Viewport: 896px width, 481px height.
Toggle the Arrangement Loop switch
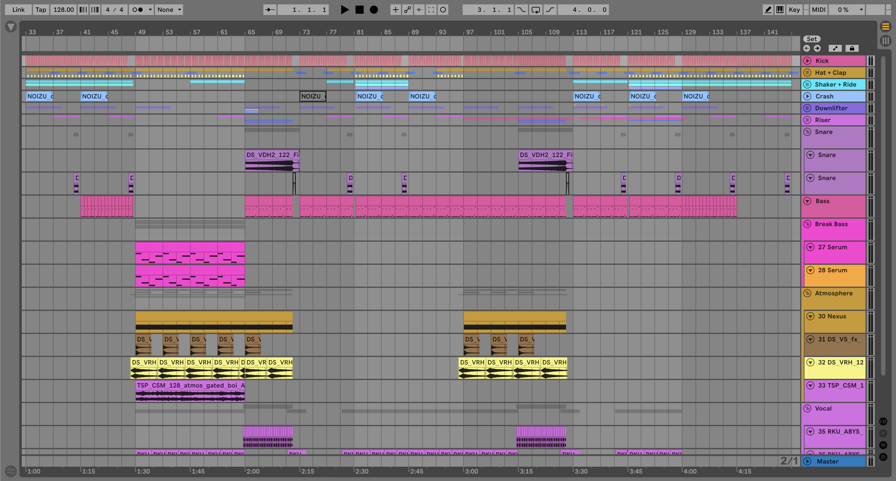click(536, 10)
